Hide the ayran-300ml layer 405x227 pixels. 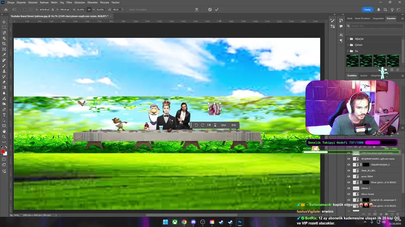(349, 176)
